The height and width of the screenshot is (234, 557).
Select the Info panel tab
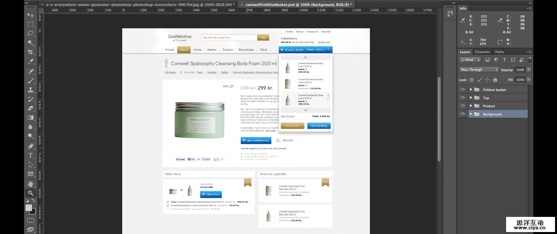[x=463, y=8]
